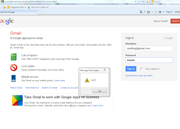Click the 'Lots of space' heading
Viewport: 180px width, 129px height.
29,55
